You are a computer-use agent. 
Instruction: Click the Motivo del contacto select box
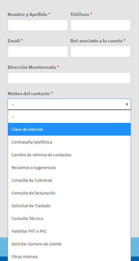[69, 104]
